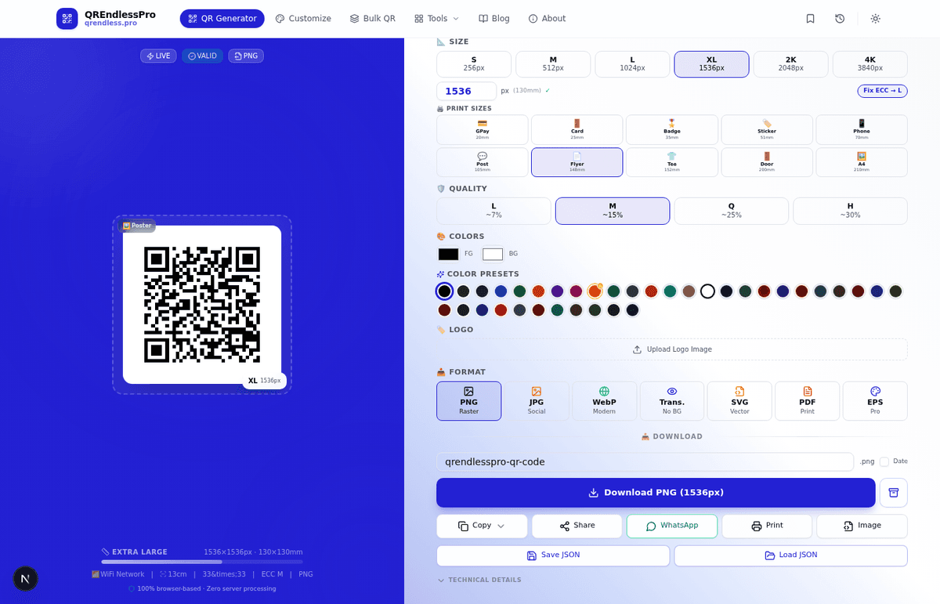This screenshot has height=604, width=940.
Task: Choose the PNG Raster format
Action: pyautogui.click(x=468, y=401)
